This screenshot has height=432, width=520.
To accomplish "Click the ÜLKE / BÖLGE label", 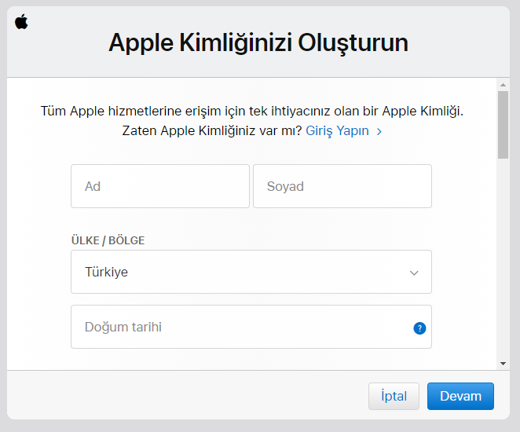I will click(x=108, y=240).
